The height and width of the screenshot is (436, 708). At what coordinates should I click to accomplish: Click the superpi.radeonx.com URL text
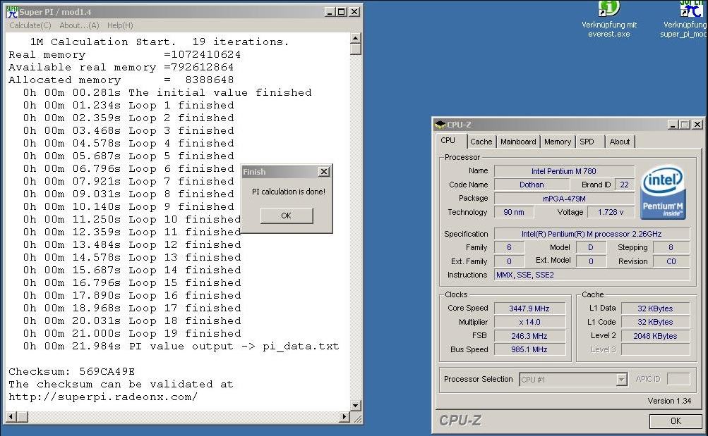coord(103,397)
